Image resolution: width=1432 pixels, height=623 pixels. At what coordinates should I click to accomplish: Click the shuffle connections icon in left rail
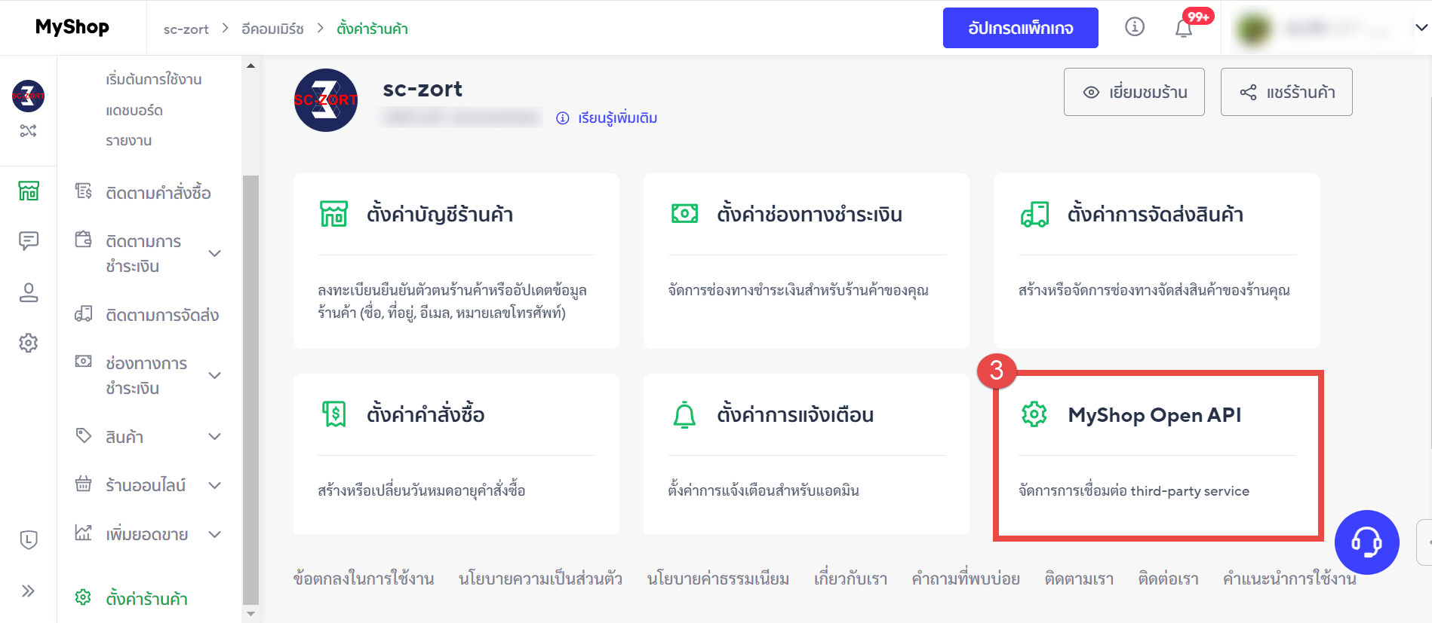pyautogui.click(x=29, y=130)
